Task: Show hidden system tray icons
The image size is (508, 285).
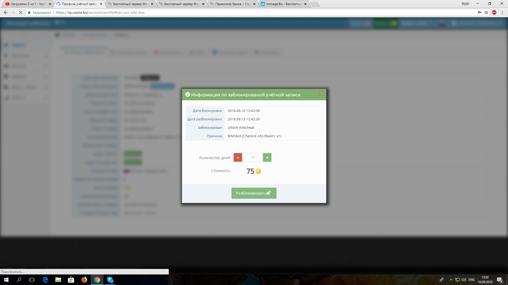Action: pos(451,280)
